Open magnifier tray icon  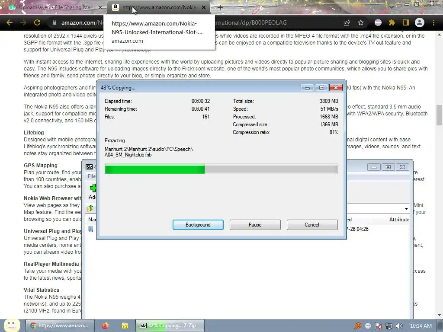click(358, 326)
